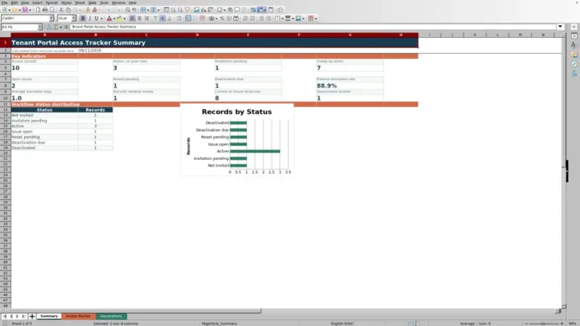
Task: Click the Format as Date icon
Action: pos(236,18)
